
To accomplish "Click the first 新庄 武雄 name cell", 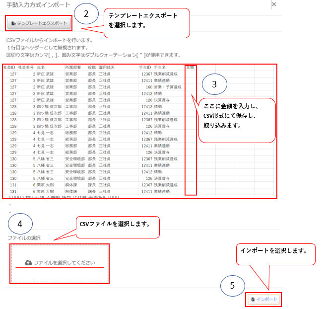I will (45, 74).
